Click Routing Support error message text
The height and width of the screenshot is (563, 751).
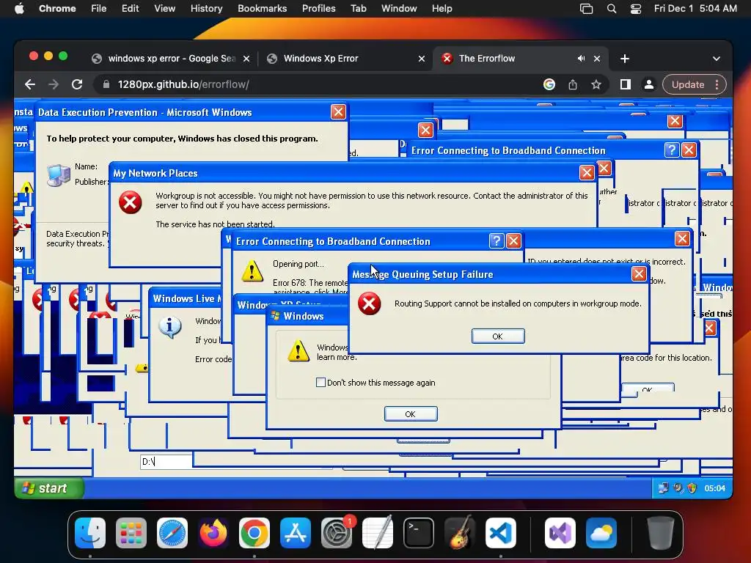(518, 303)
